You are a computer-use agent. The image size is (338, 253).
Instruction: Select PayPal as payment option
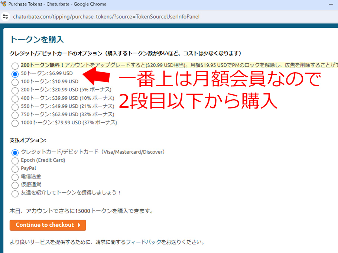[x=15, y=169]
